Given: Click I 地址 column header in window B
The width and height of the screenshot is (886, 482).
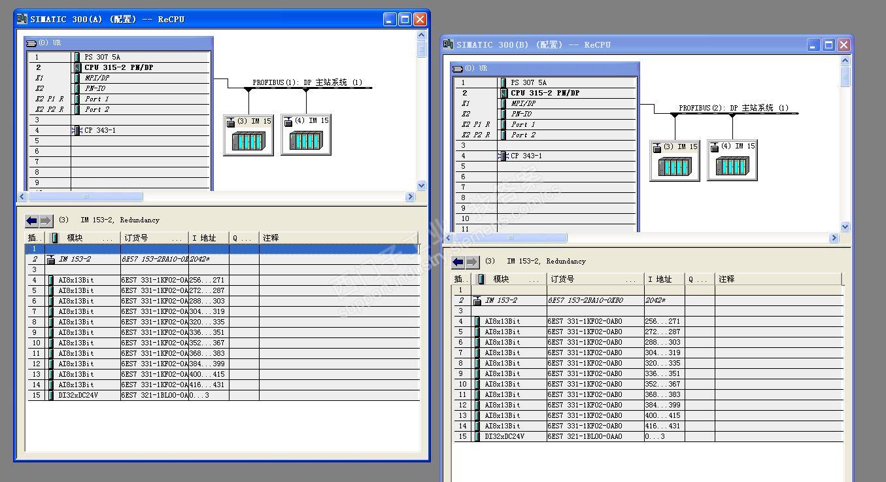Looking at the screenshot, I should click(664, 279).
